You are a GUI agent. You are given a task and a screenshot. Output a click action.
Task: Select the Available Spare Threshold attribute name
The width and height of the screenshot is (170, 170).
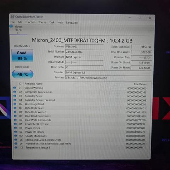coord(40,100)
